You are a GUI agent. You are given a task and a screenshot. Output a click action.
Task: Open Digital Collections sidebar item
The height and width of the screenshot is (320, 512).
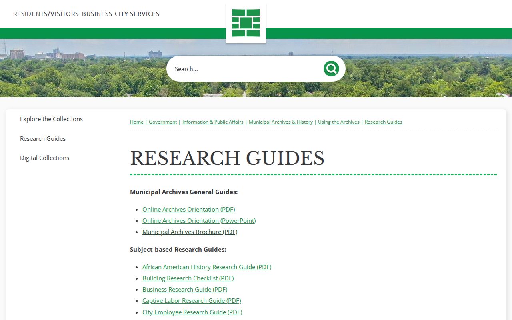45,158
